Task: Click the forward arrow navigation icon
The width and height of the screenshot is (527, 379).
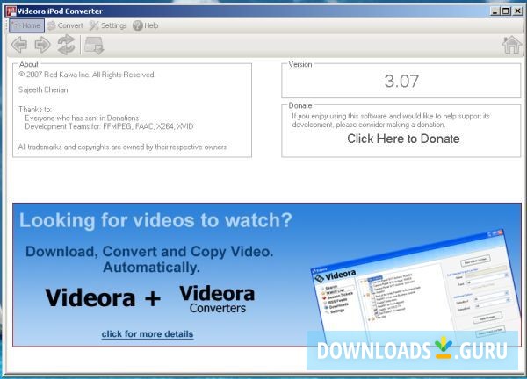Action: 42,45
